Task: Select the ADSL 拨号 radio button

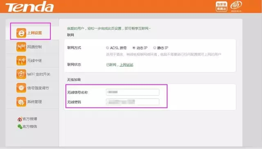Action: pyautogui.click(x=107, y=48)
